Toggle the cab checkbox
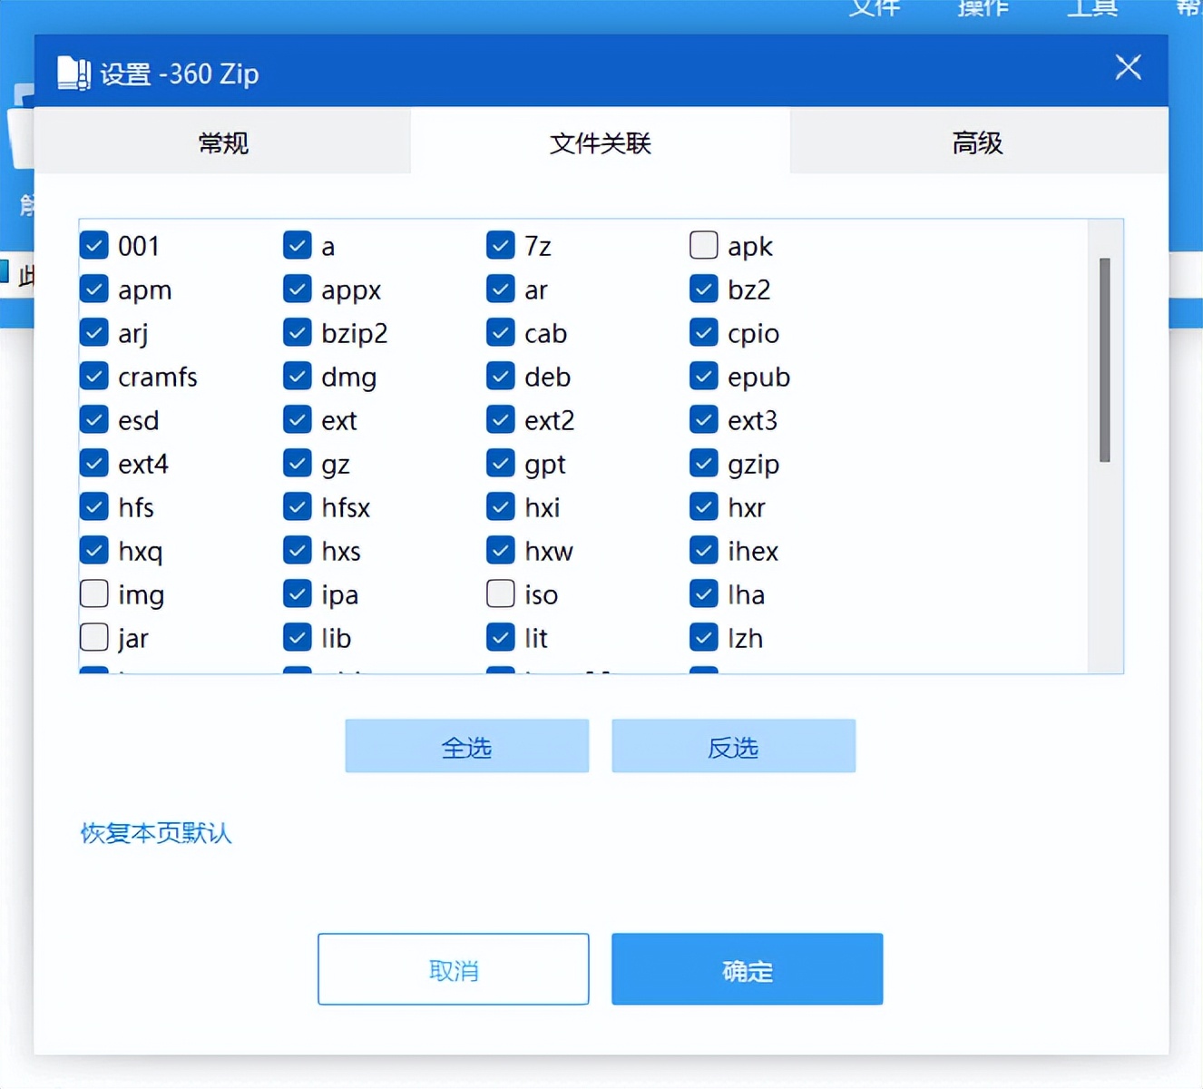Screen dimensions: 1203x1089 tap(501, 332)
